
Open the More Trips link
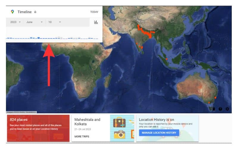pos(82,136)
